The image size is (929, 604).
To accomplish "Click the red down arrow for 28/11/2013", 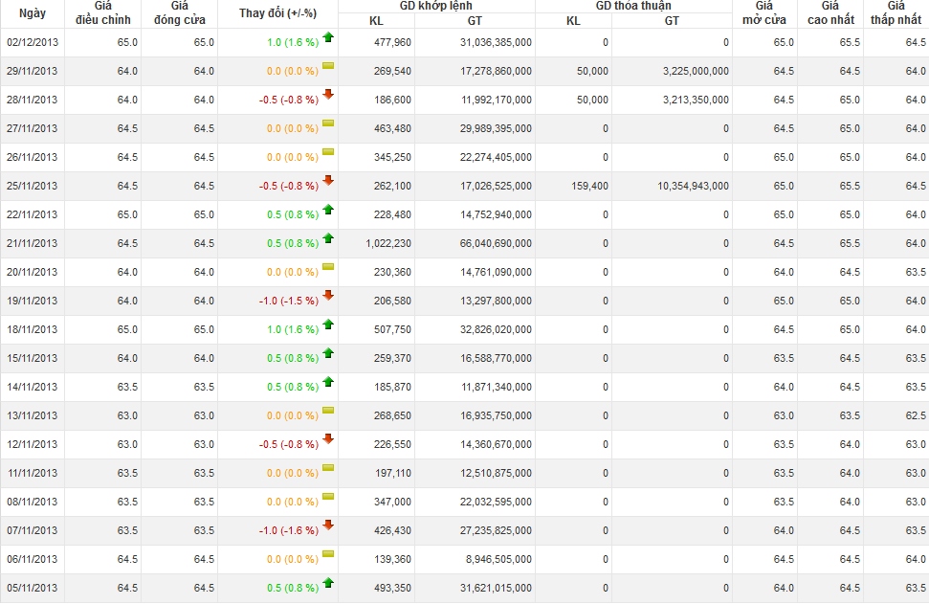I will (x=328, y=95).
